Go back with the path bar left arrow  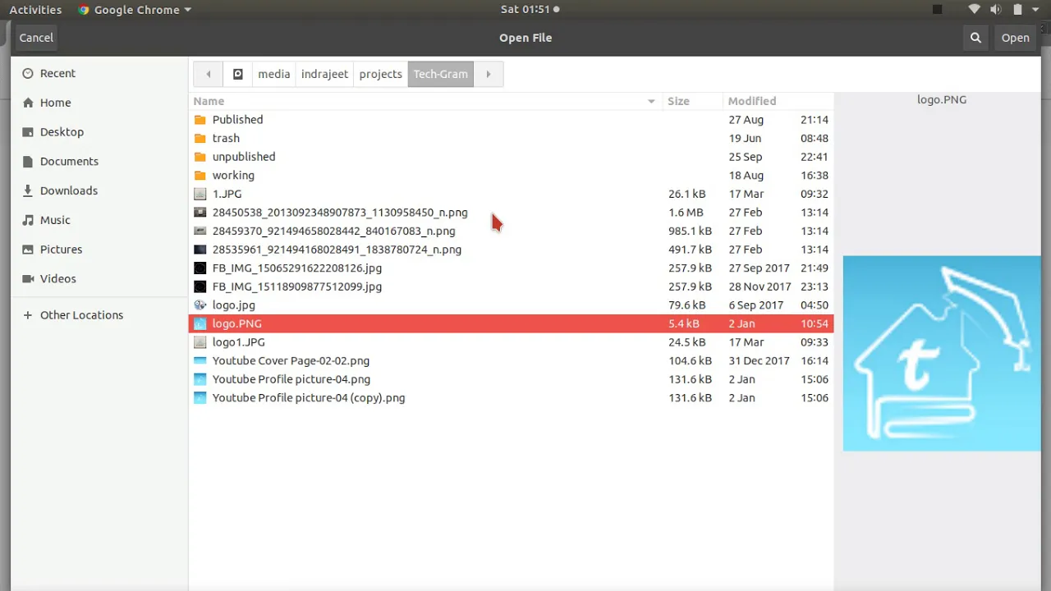tap(209, 74)
